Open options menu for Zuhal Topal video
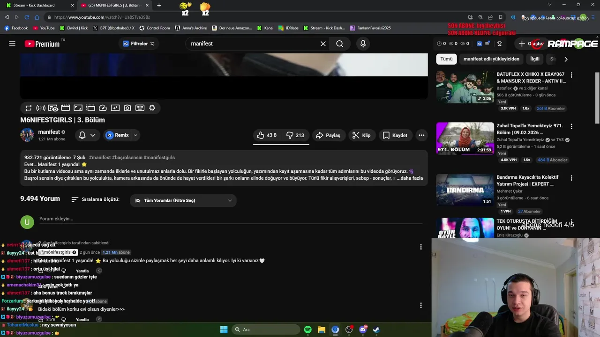This screenshot has height=337, width=600. click(x=571, y=126)
